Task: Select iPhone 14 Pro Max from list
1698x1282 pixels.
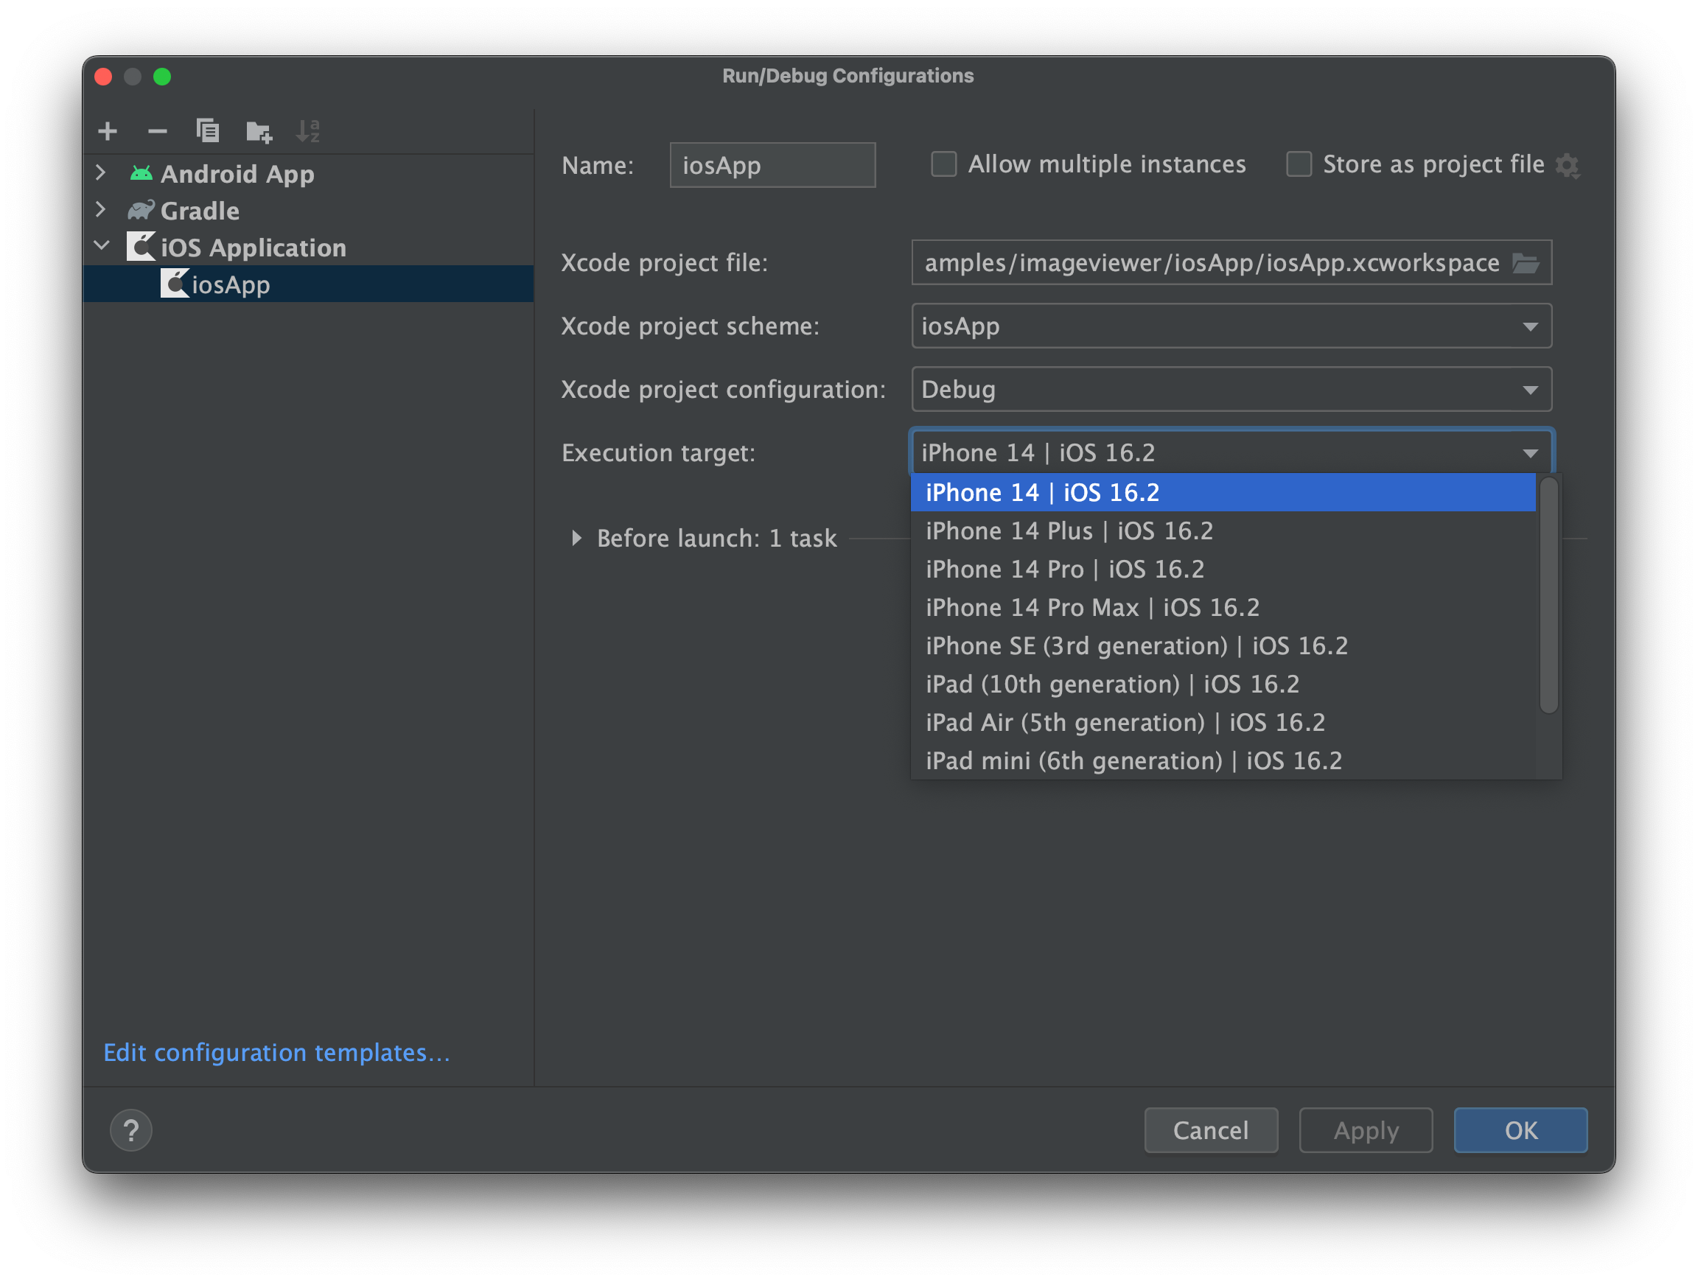Action: coord(1091,608)
